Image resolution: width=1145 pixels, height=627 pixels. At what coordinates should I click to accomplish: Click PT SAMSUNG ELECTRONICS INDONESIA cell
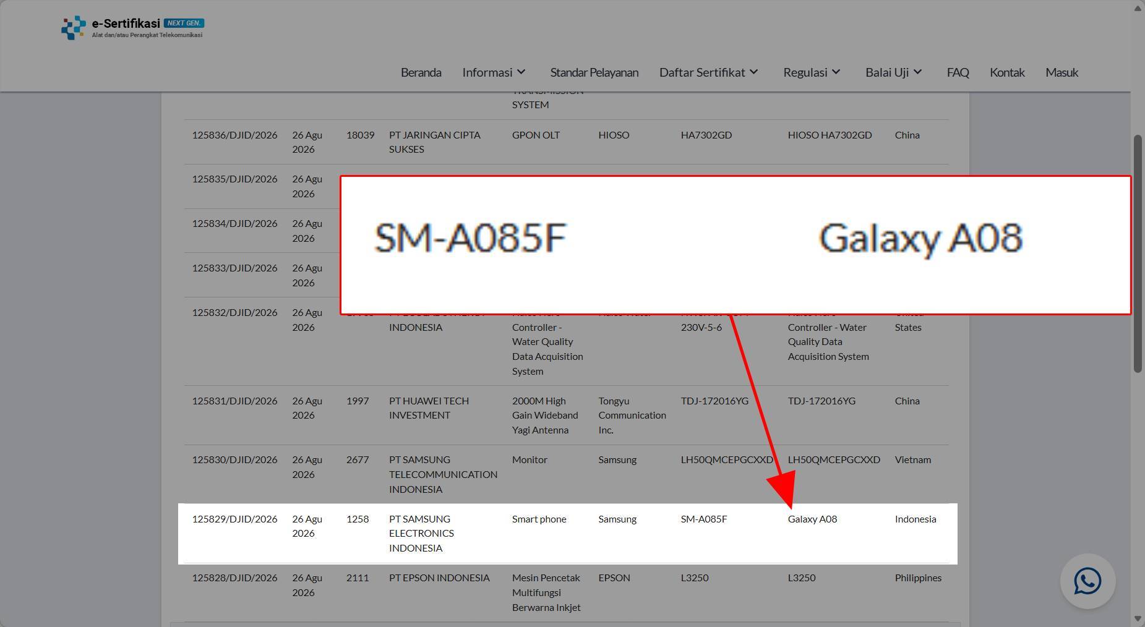click(421, 534)
